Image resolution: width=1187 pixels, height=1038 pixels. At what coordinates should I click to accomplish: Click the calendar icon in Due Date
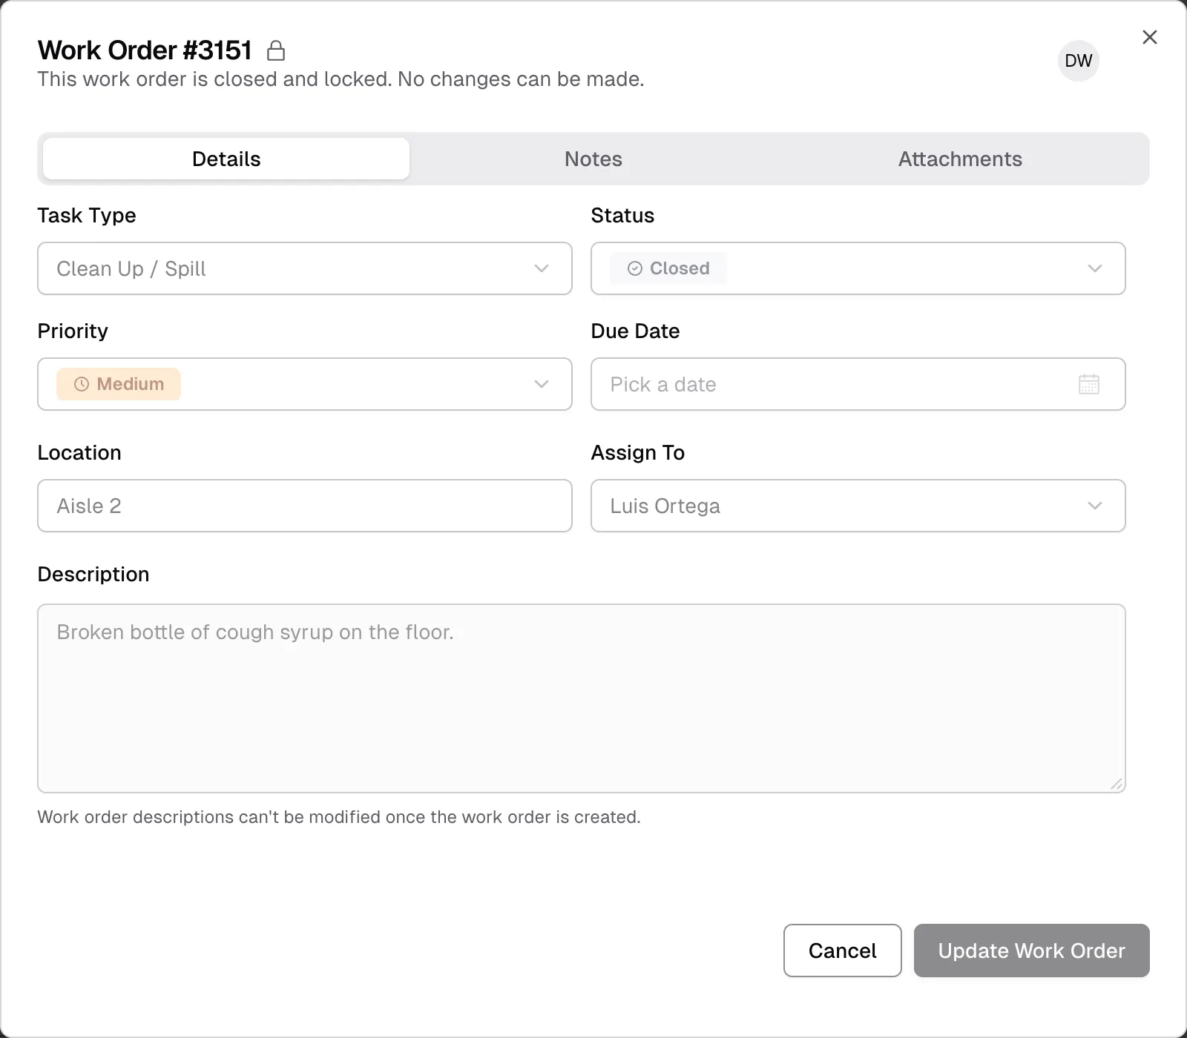1089,384
